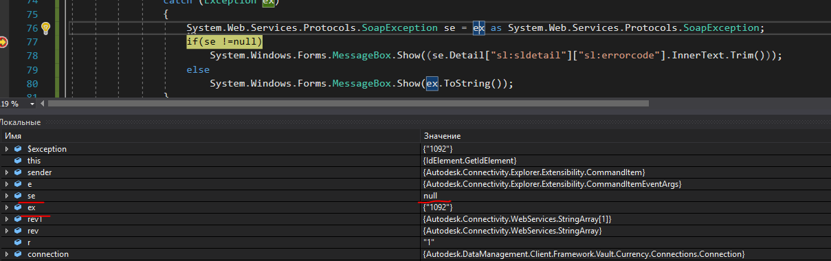
Task: Expand the rev1 variable
Action: coord(7,218)
